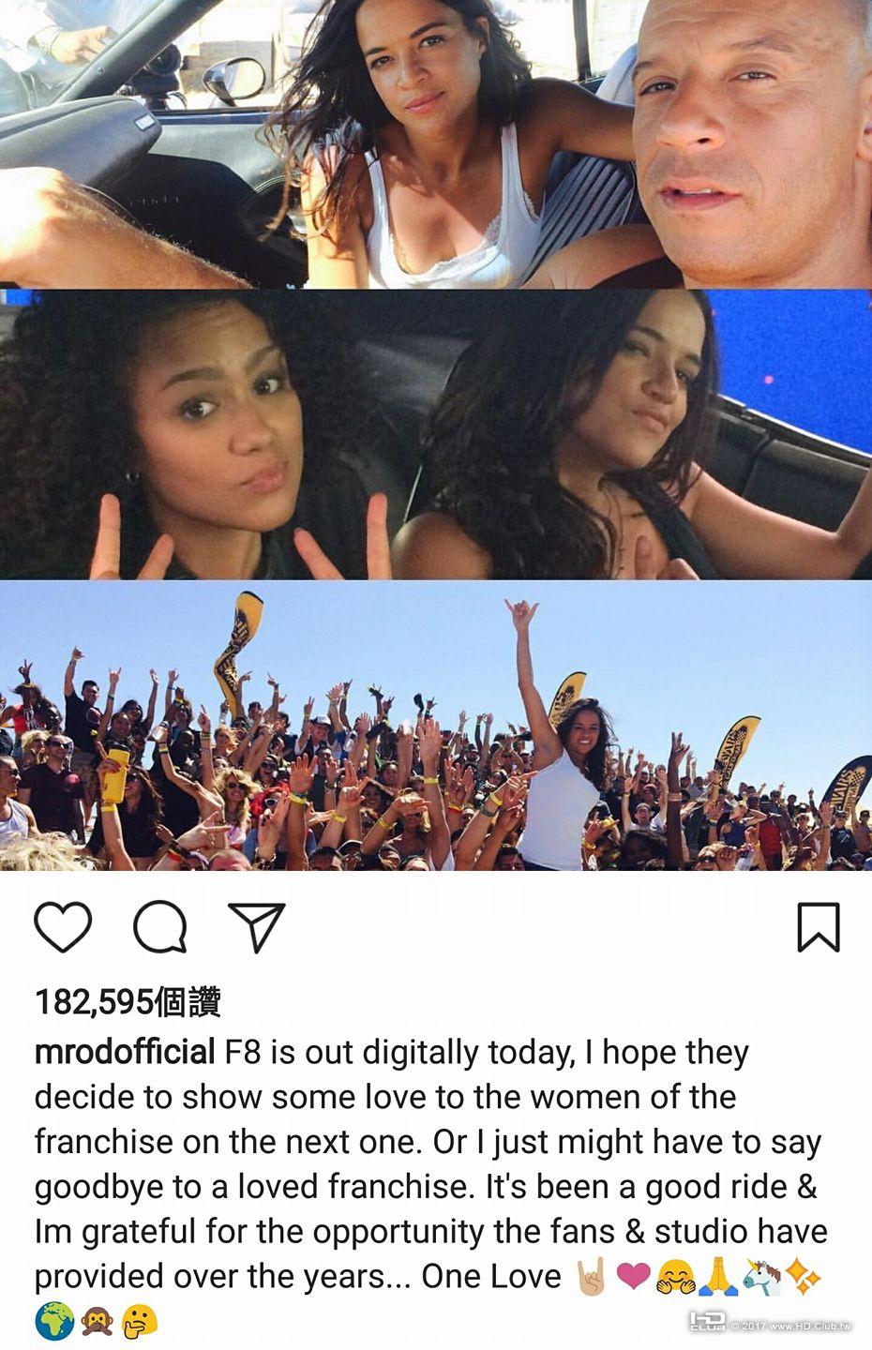This screenshot has height=1350, width=872.
Task: Tap the middle peace-sign selfie photo
Action: tap(436, 434)
